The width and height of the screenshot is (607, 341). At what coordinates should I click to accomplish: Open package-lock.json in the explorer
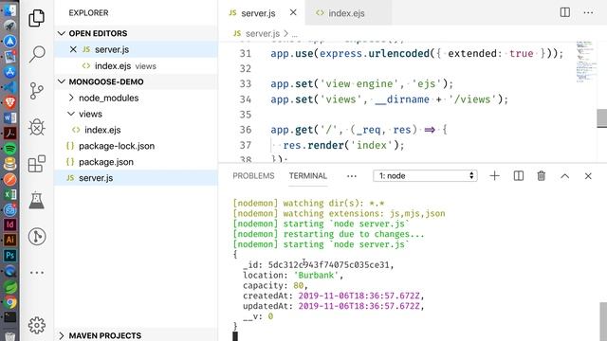136,146
